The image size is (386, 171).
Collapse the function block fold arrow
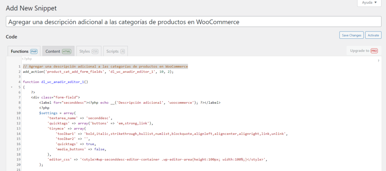12,87
